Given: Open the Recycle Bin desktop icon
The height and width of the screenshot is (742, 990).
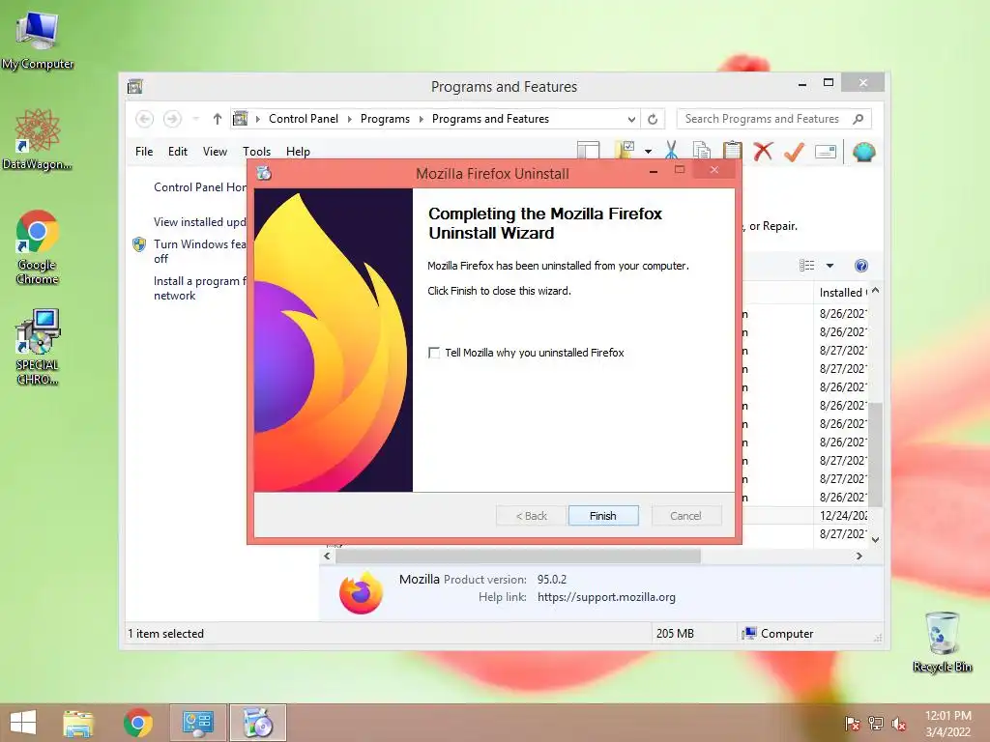Looking at the screenshot, I should [x=942, y=642].
